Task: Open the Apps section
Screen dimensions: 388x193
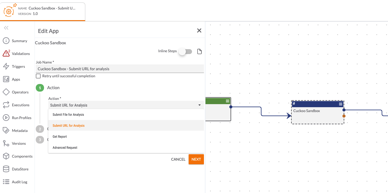Action: 16,79
